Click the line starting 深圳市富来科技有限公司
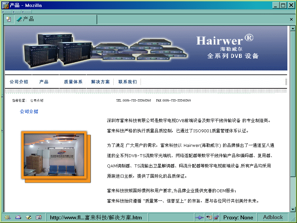 [189, 120]
